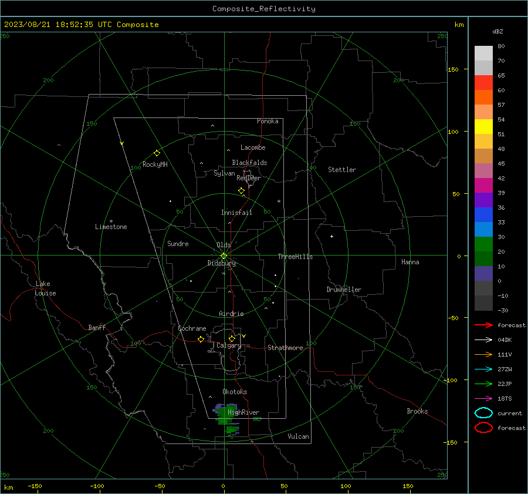Select the Brooks map label

click(x=417, y=411)
